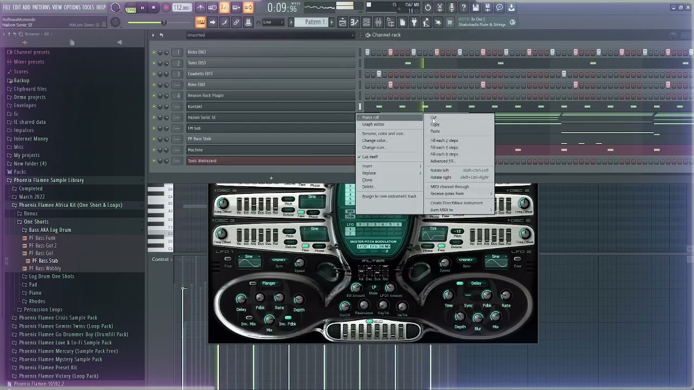Mute the Kicks (06) channel
This screenshot has height=390, width=694.
154,53
